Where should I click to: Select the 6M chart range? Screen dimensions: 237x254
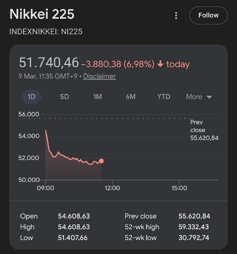click(130, 97)
